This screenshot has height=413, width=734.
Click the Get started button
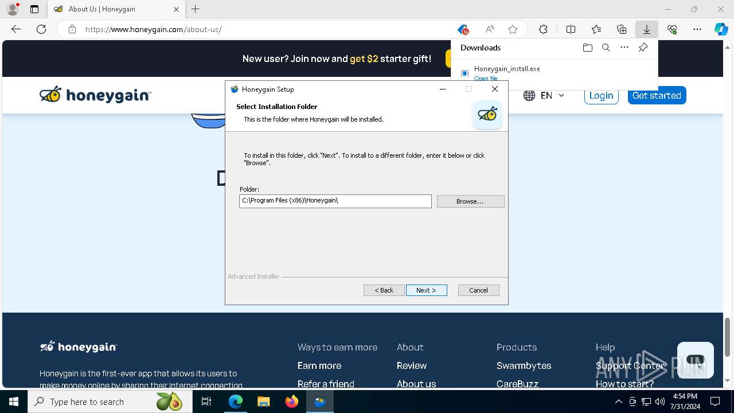point(657,96)
